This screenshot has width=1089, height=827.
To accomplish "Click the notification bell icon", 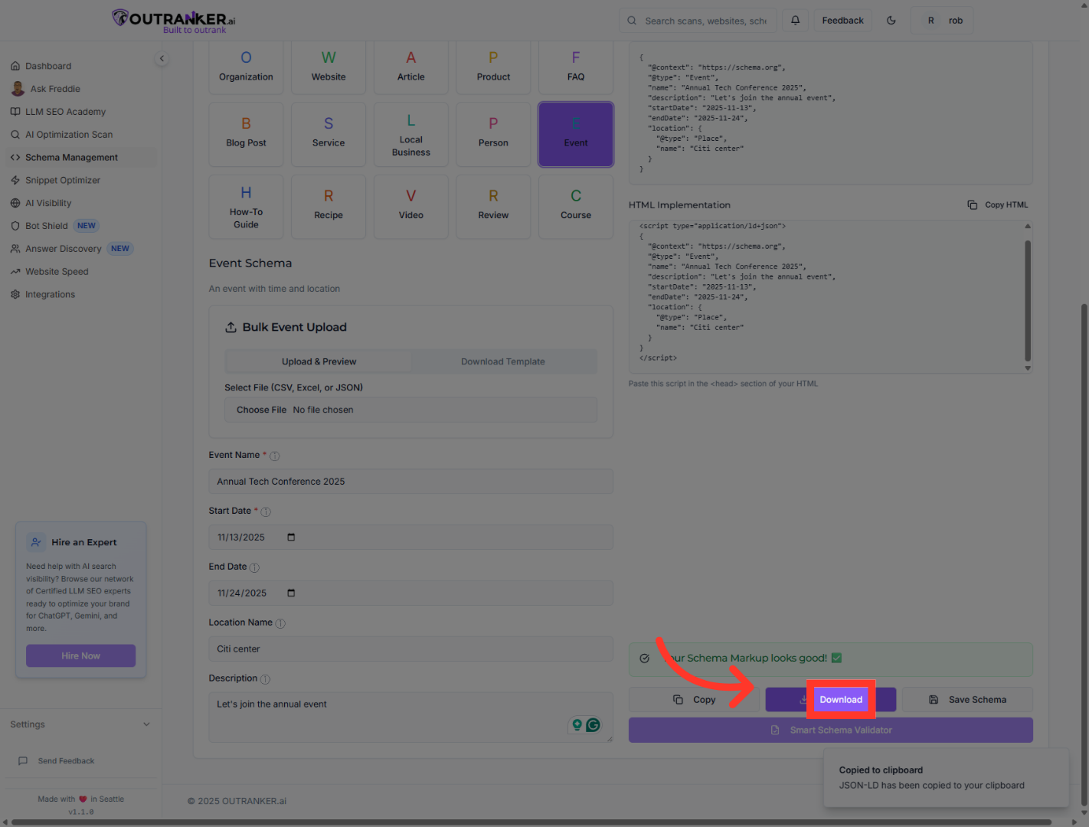I will (x=795, y=21).
